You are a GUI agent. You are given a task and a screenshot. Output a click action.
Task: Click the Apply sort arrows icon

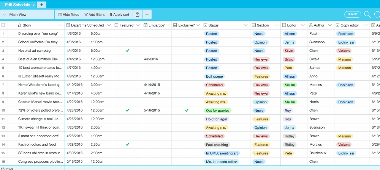click(x=111, y=14)
